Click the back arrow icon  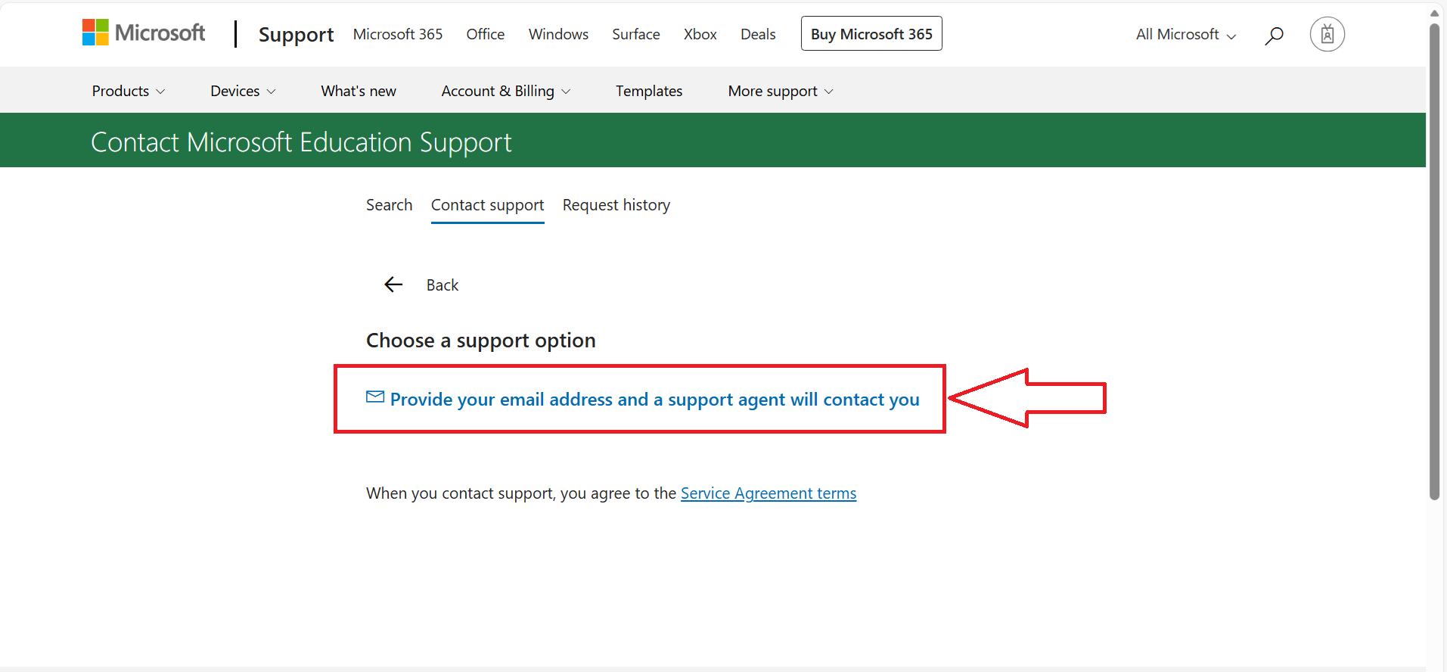point(393,285)
